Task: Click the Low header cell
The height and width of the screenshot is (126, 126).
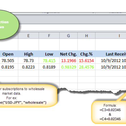Action: (49, 54)
